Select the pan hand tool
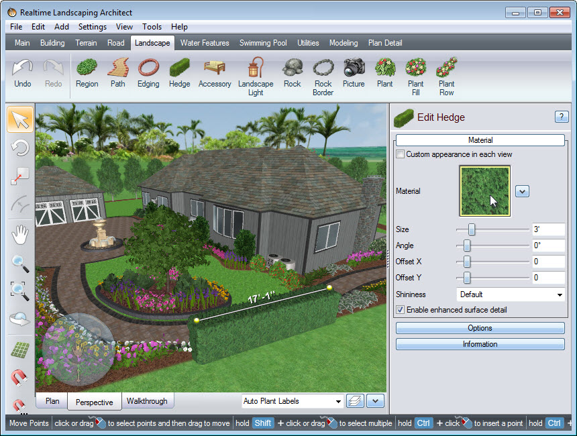Image resolution: width=577 pixels, height=436 pixels. (20, 234)
